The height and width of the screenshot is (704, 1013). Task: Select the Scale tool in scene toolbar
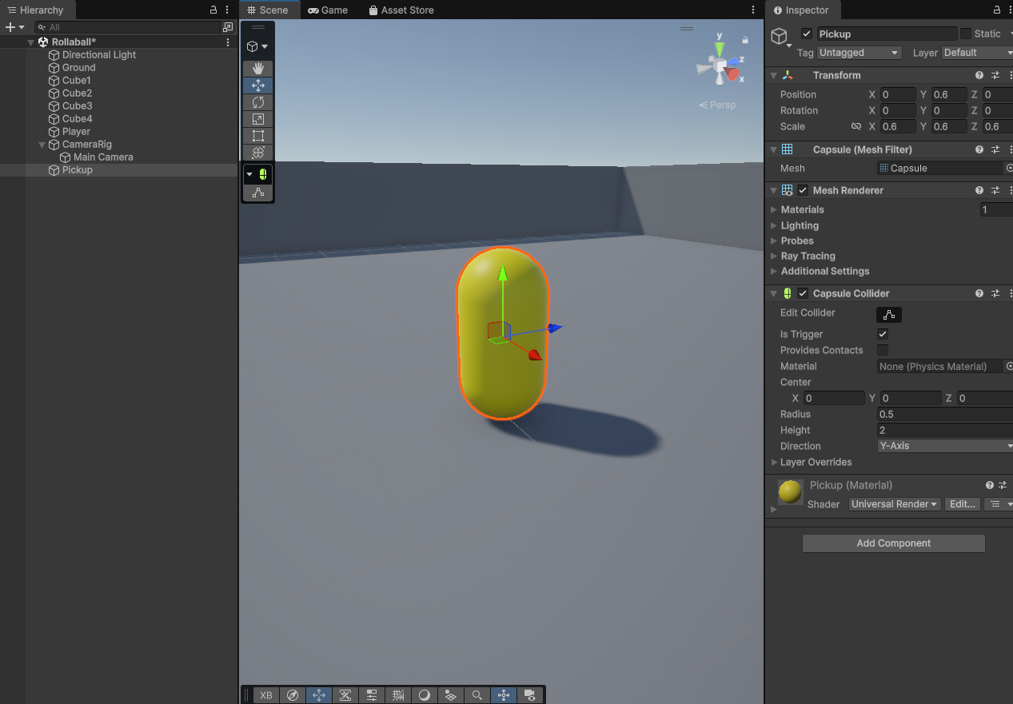pos(257,119)
